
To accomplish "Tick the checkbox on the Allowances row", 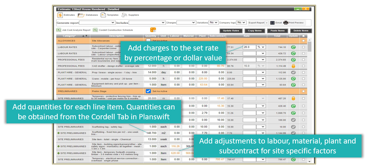I will [x=303, y=41].
